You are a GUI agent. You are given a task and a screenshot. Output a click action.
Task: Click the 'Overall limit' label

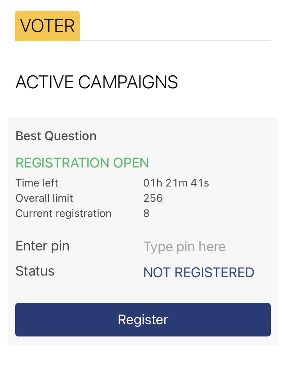coord(44,198)
